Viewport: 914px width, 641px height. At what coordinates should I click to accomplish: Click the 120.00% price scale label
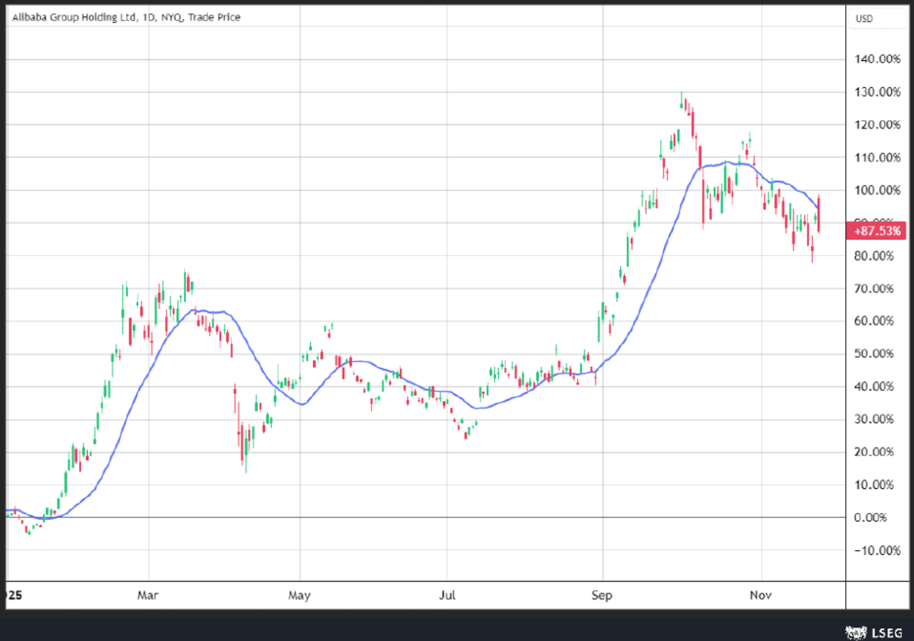click(877, 125)
